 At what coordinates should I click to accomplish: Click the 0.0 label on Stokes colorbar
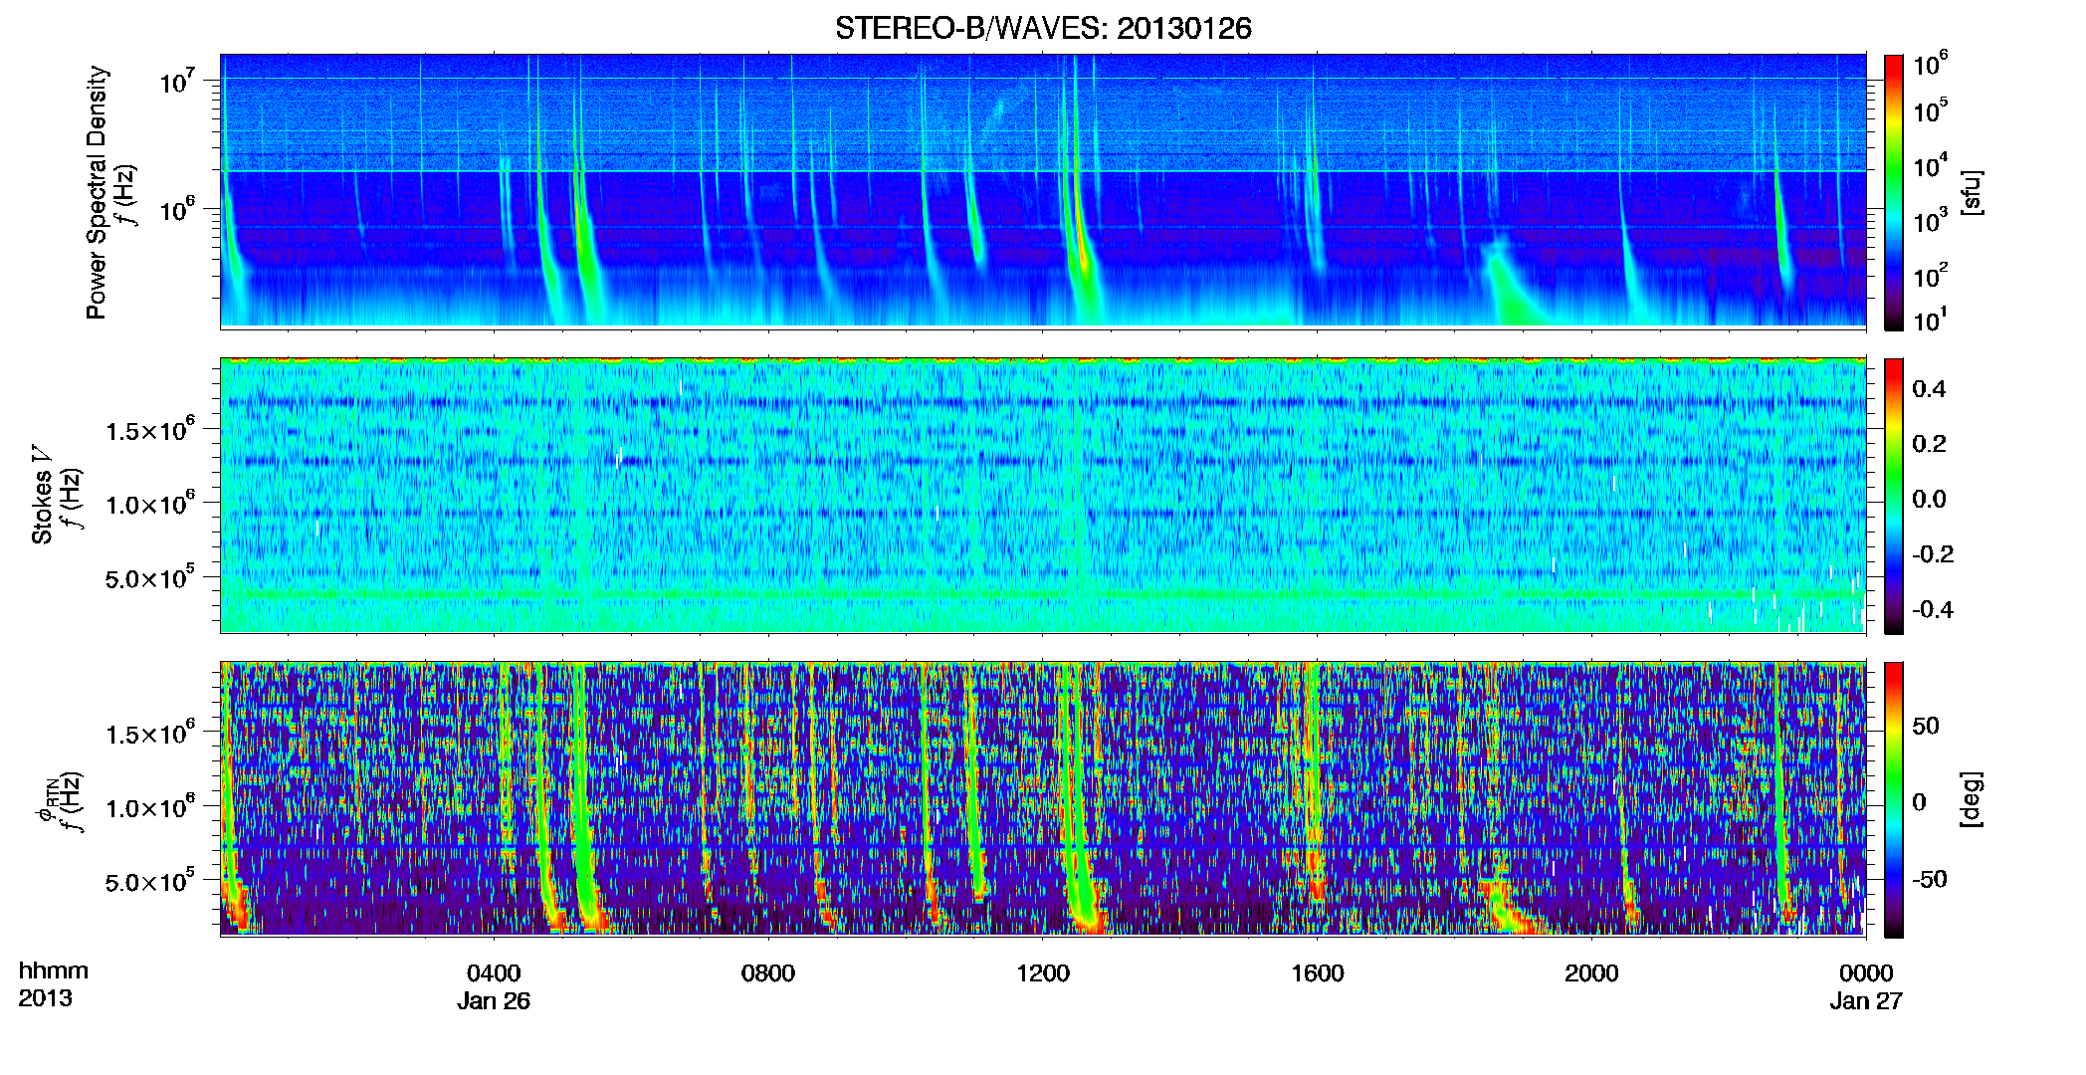1929,499
